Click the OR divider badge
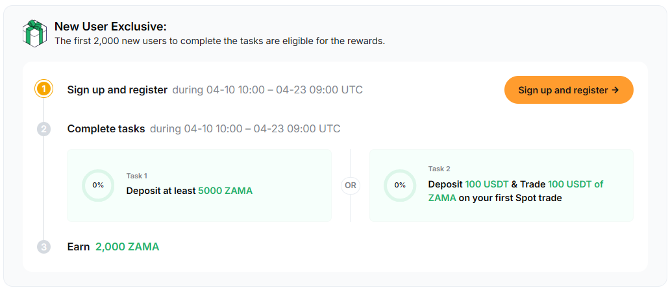668x288 pixels. click(x=351, y=185)
